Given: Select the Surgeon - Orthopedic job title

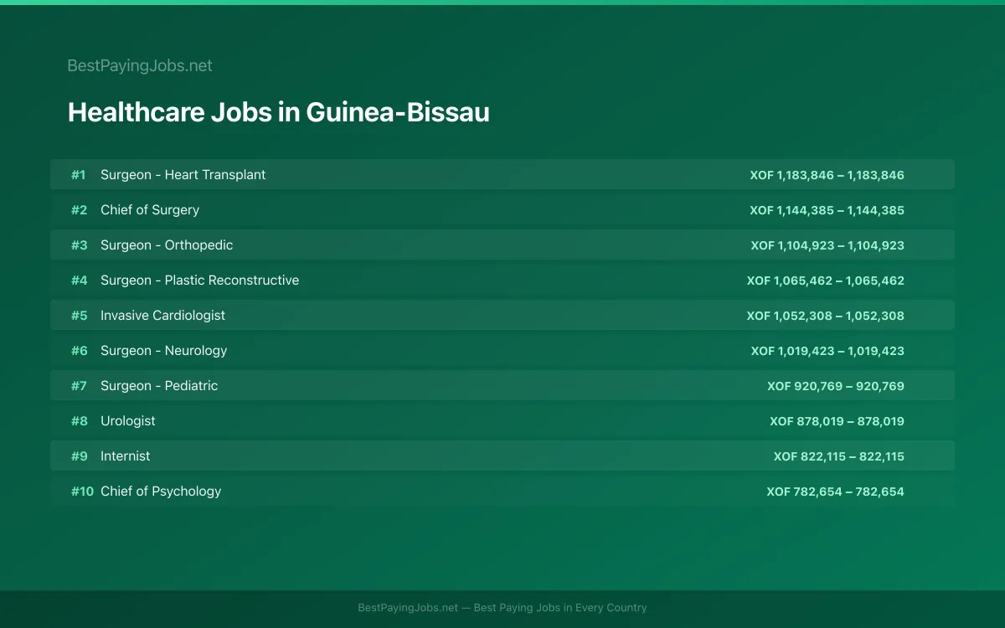Looking at the screenshot, I should [x=167, y=245].
